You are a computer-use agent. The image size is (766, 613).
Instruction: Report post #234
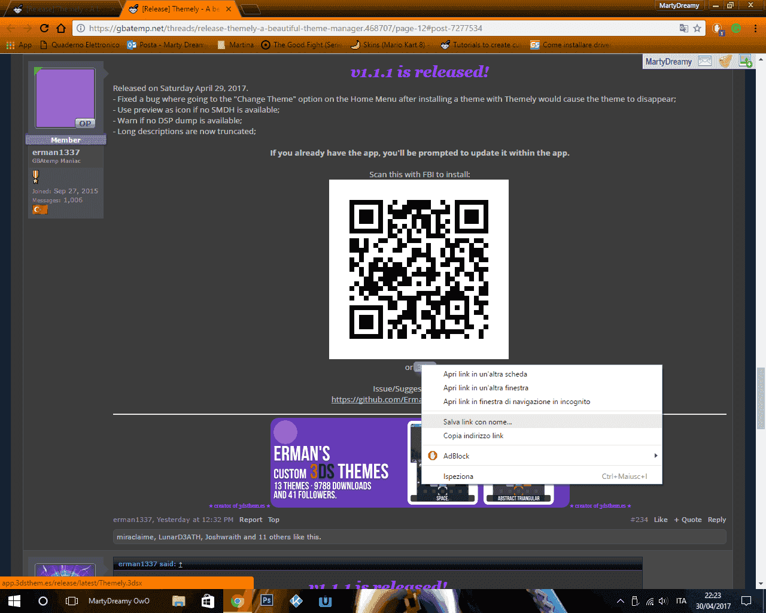251,520
